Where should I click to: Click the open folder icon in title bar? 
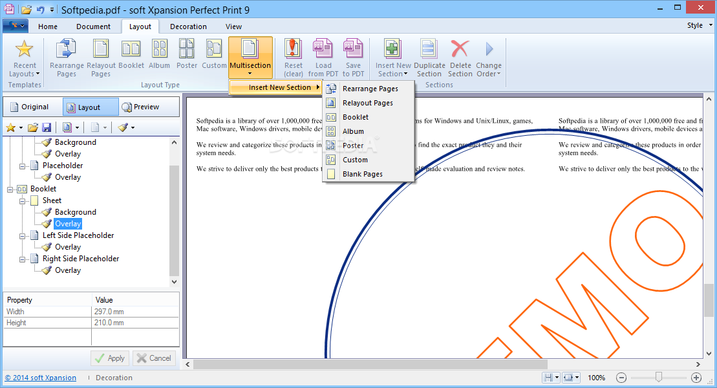pos(27,9)
